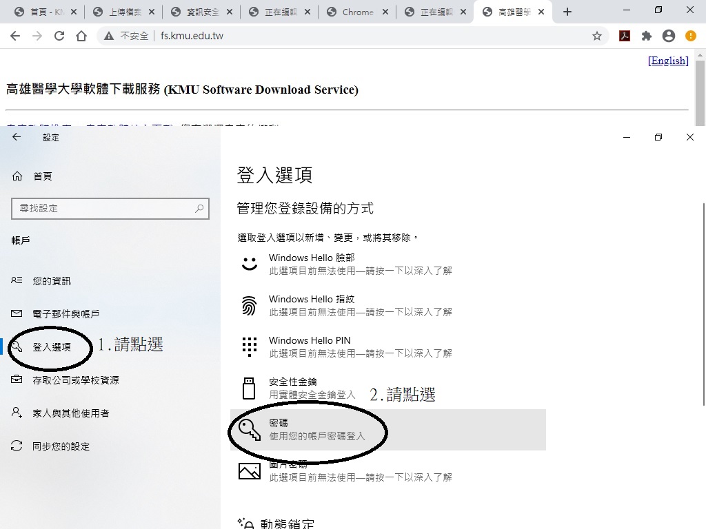Open the Chrome home page button

81,36
